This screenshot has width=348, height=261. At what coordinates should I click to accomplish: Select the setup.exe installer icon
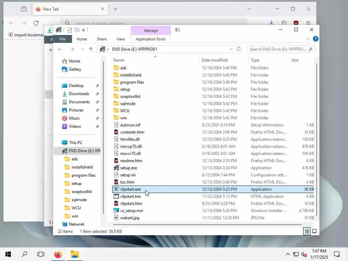[x=116, y=168]
